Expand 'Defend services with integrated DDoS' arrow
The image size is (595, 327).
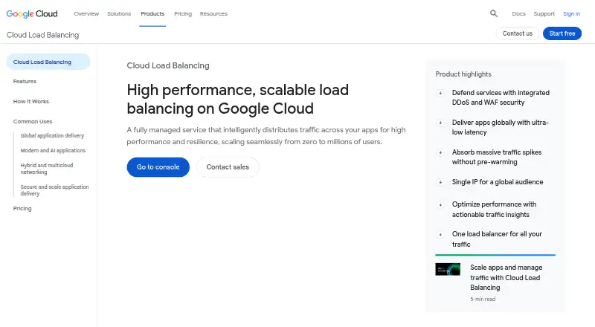[440, 93]
